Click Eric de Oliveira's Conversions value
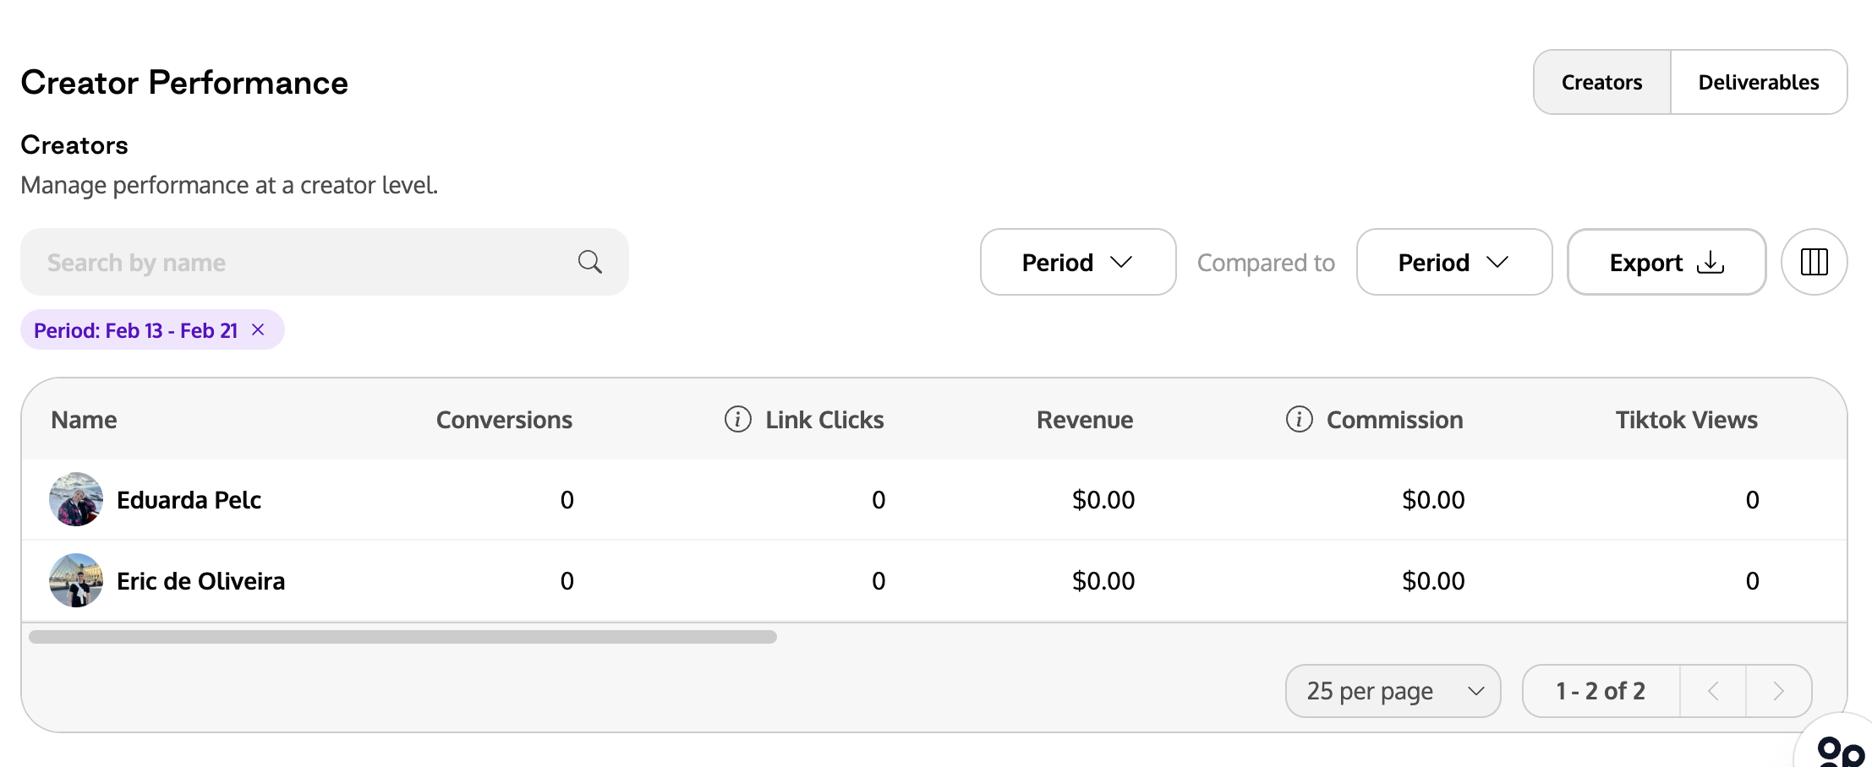Screen dimensions: 1872x767 click(x=567, y=581)
